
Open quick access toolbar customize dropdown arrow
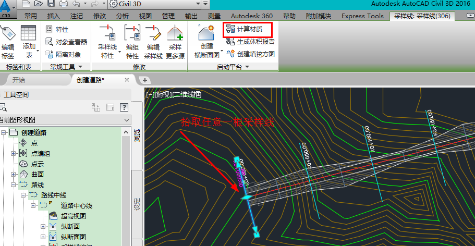pyautogui.click(x=205, y=4)
